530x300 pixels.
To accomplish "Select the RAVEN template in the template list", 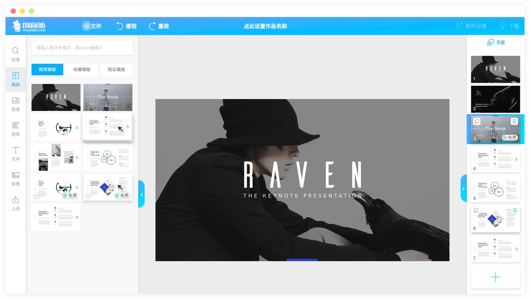I will click(56, 97).
